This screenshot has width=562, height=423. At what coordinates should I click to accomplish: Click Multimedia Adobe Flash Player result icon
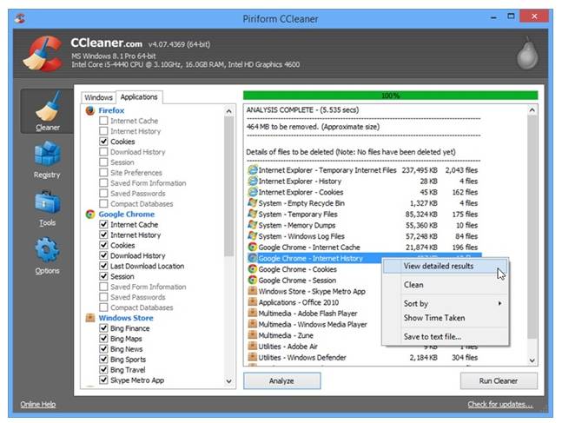pyautogui.click(x=253, y=314)
